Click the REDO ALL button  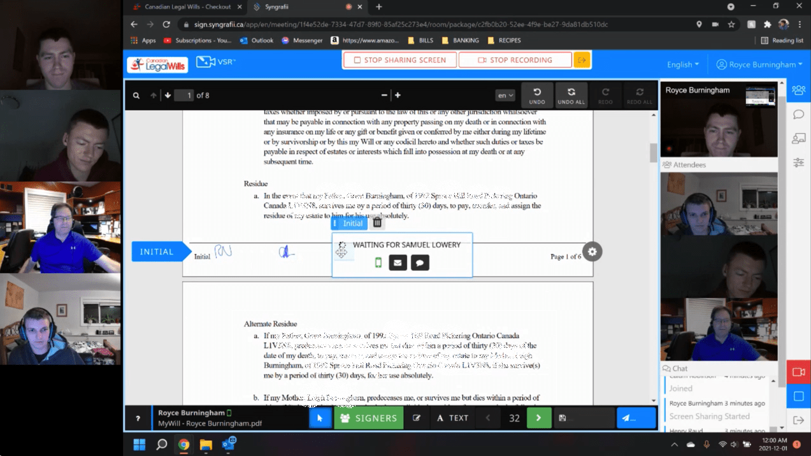coord(640,96)
